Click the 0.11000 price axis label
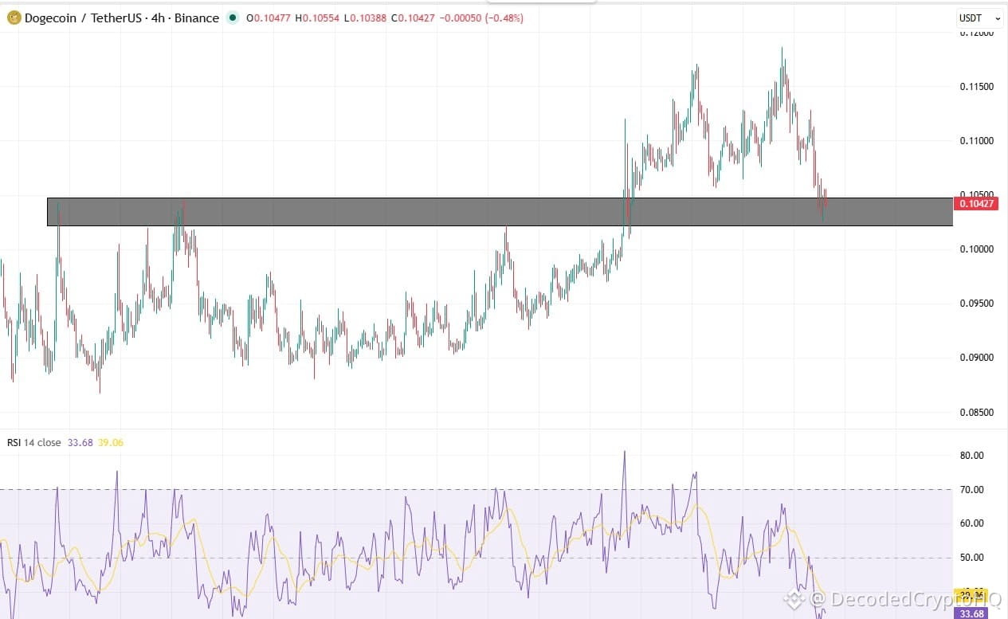This screenshot has width=1008, height=619. pyautogui.click(x=976, y=140)
